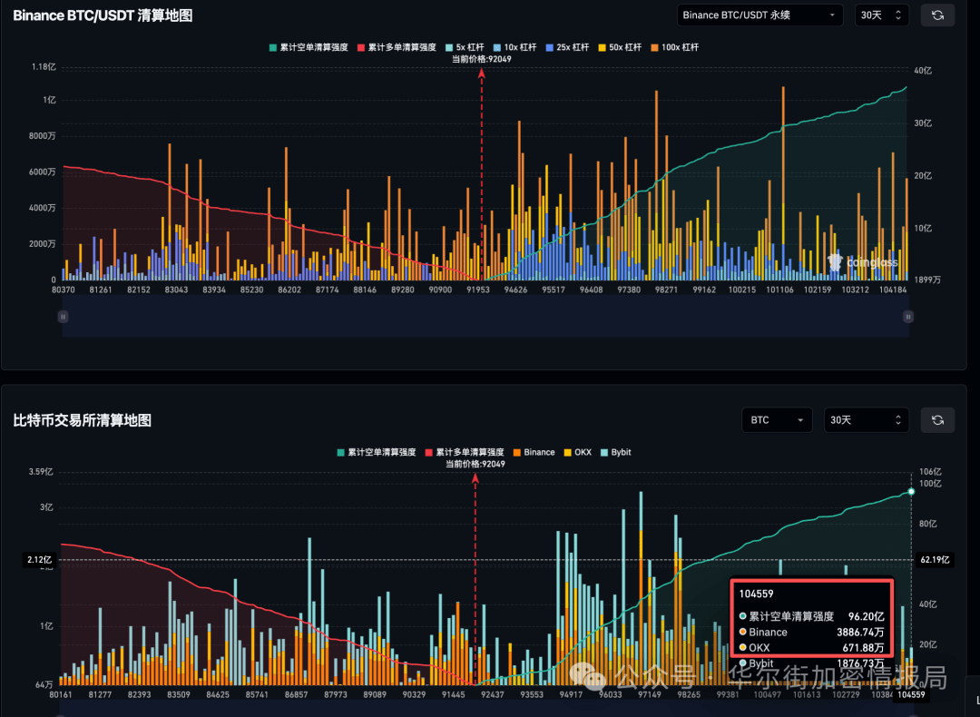Image resolution: width=980 pixels, height=717 pixels.
Task: Open the 30天 range selector in bottom chart
Action: pos(865,420)
